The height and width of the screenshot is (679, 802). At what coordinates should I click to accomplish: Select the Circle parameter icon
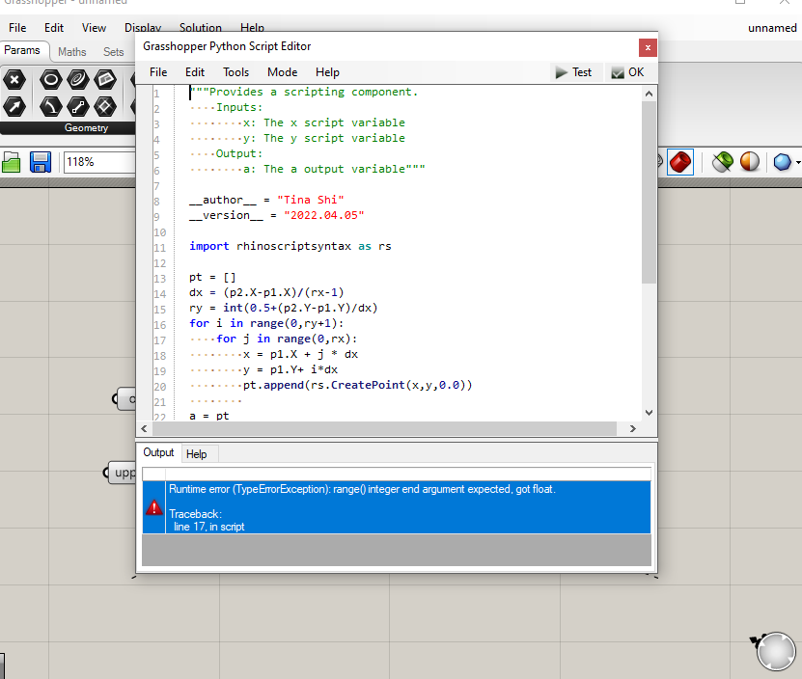pos(50,80)
